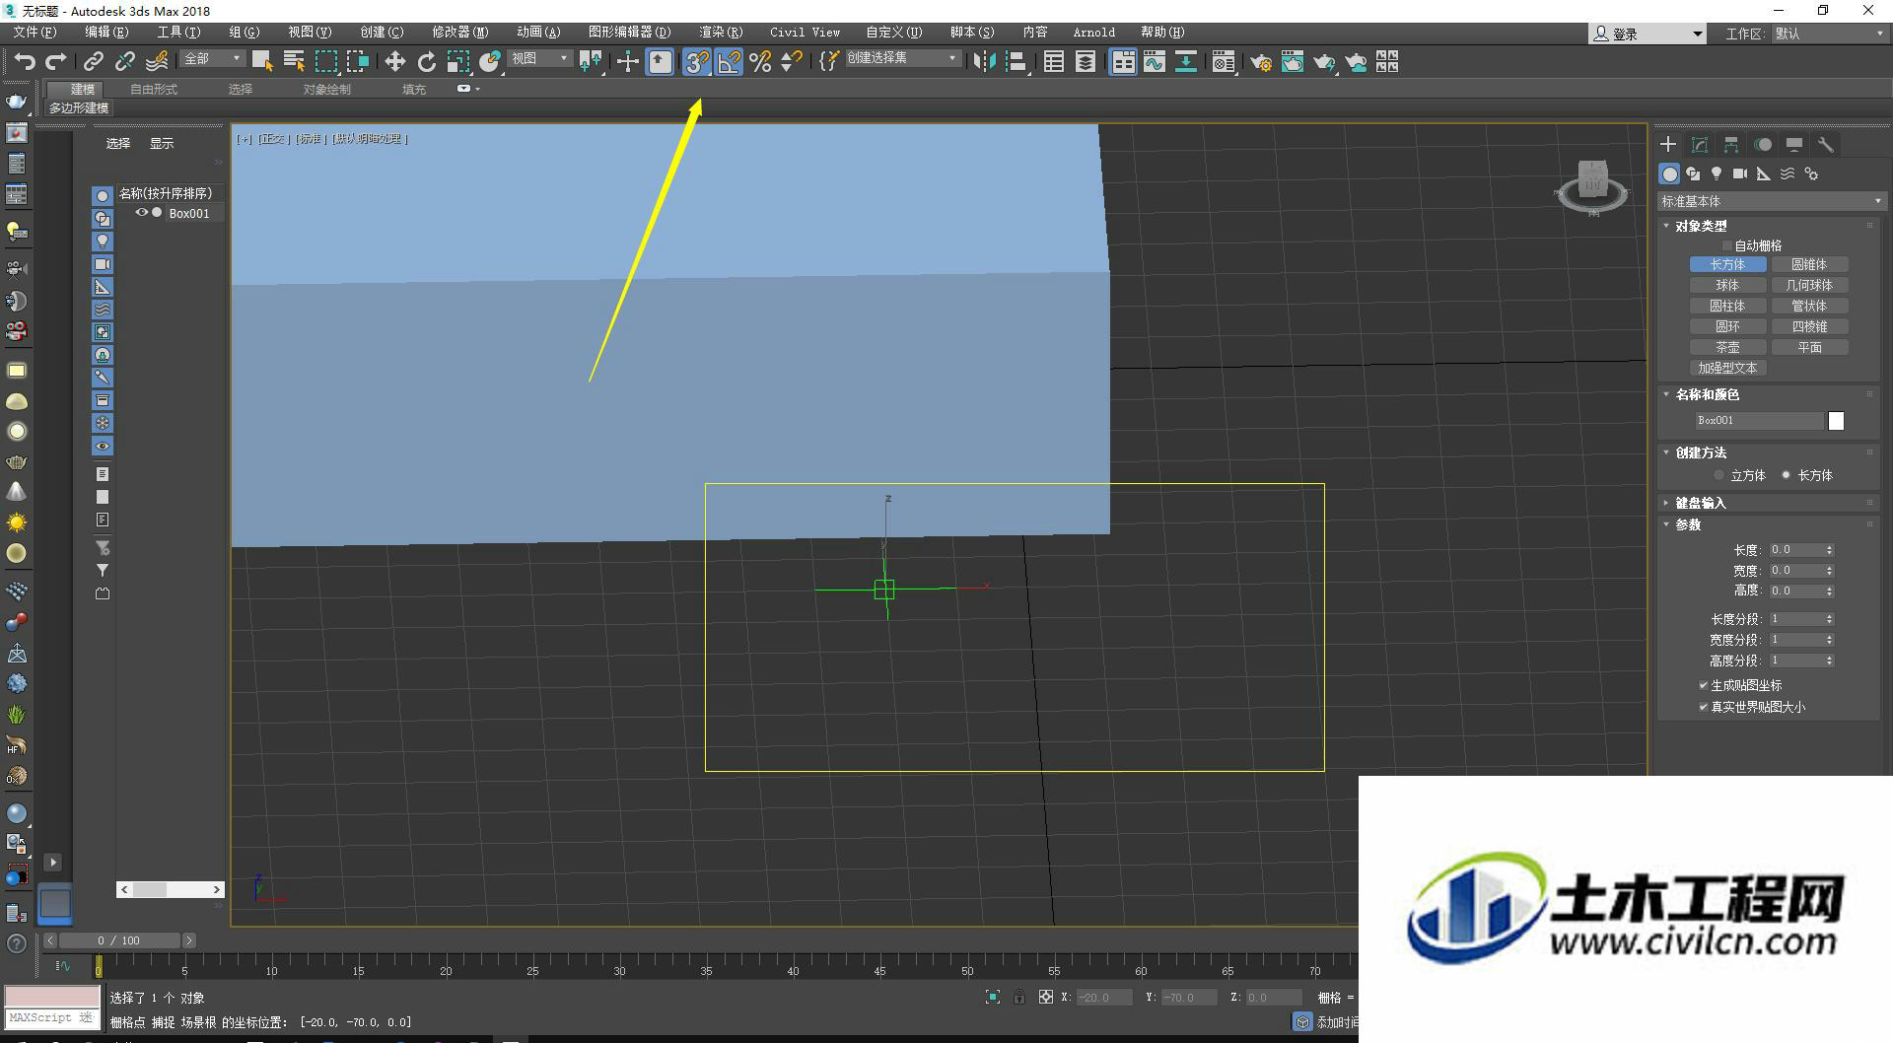Open the 编辑(E) menu
1893x1043 pixels.
click(x=106, y=33)
